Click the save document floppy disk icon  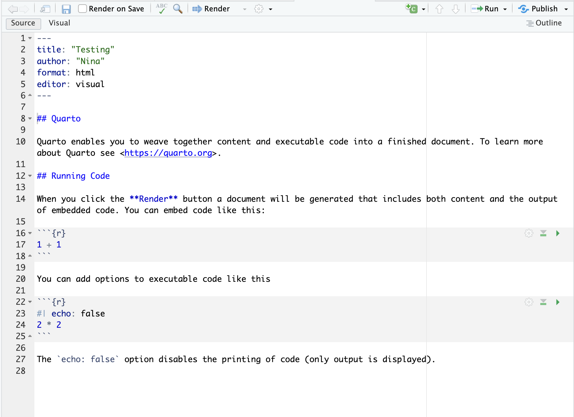[x=66, y=9]
